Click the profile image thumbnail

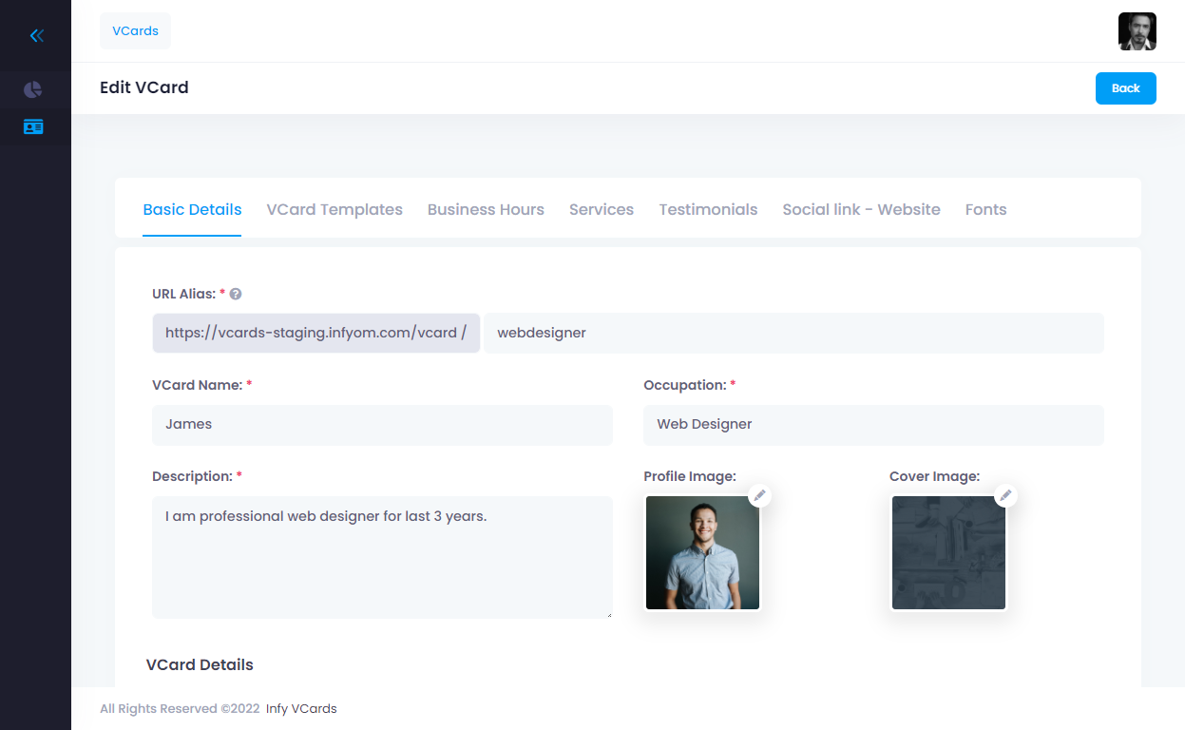[702, 553]
